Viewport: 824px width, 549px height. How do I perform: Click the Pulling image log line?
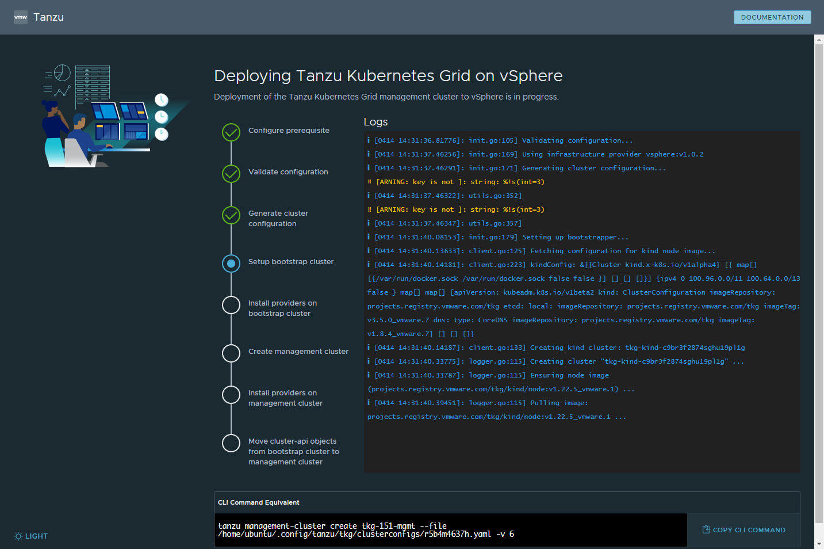pos(497,410)
